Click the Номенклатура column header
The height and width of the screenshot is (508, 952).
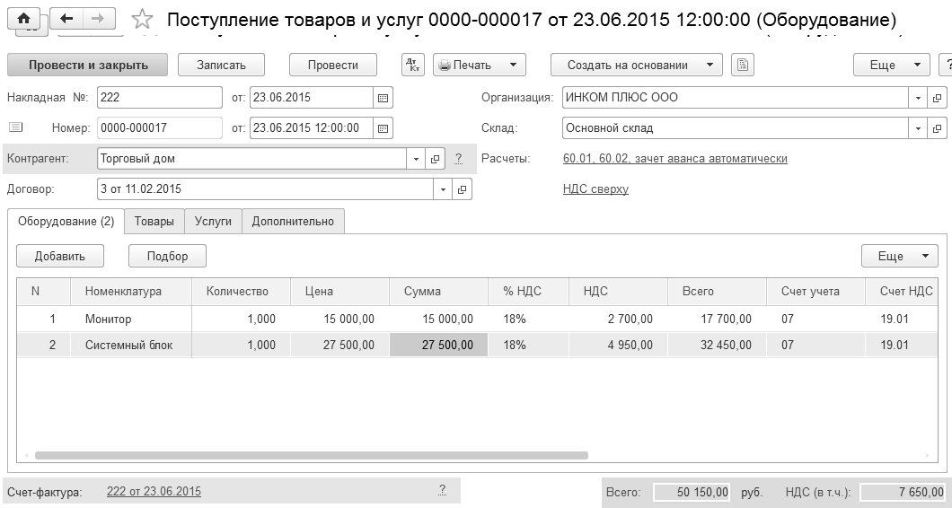coord(131,292)
